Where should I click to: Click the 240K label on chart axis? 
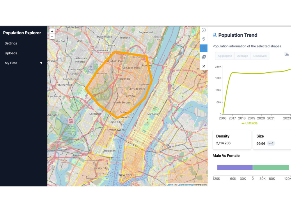218,67
